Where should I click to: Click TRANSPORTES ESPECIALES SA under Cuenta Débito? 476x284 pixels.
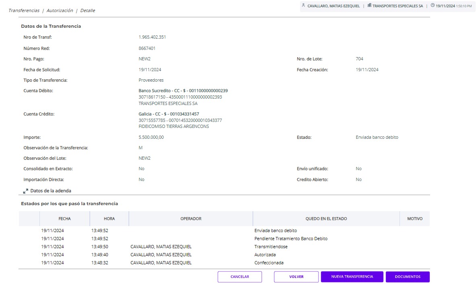(x=168, y=103)
